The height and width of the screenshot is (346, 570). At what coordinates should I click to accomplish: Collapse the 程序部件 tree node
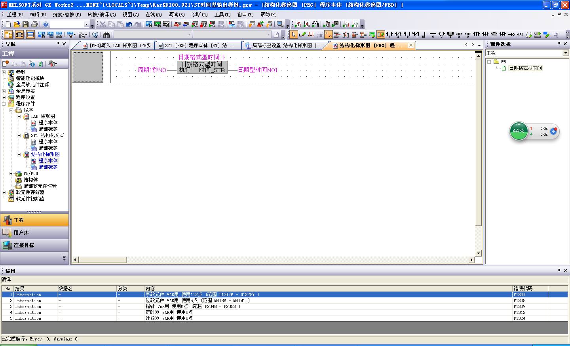(x=4, y=104)
